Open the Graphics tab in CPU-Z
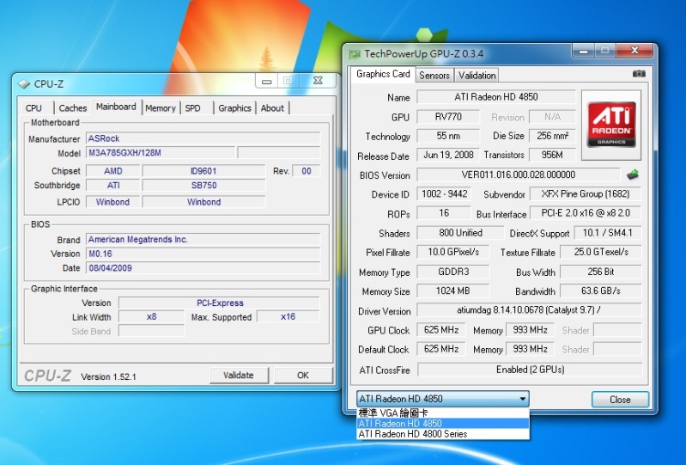The width and height of the screenshot is (686, 465). 235,108
